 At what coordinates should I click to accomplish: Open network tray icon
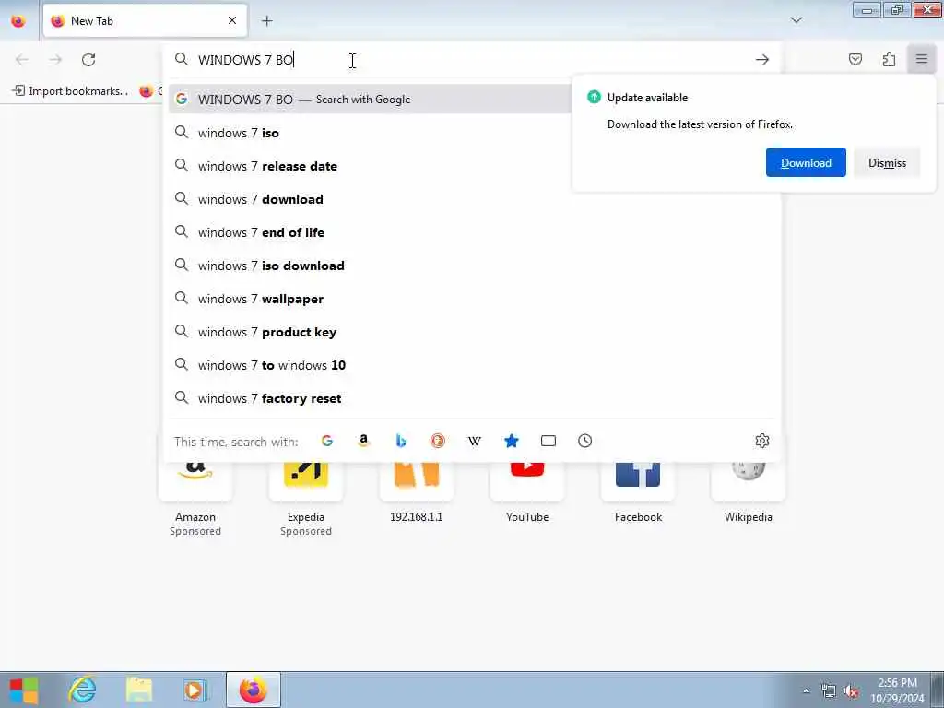point(829,691)
